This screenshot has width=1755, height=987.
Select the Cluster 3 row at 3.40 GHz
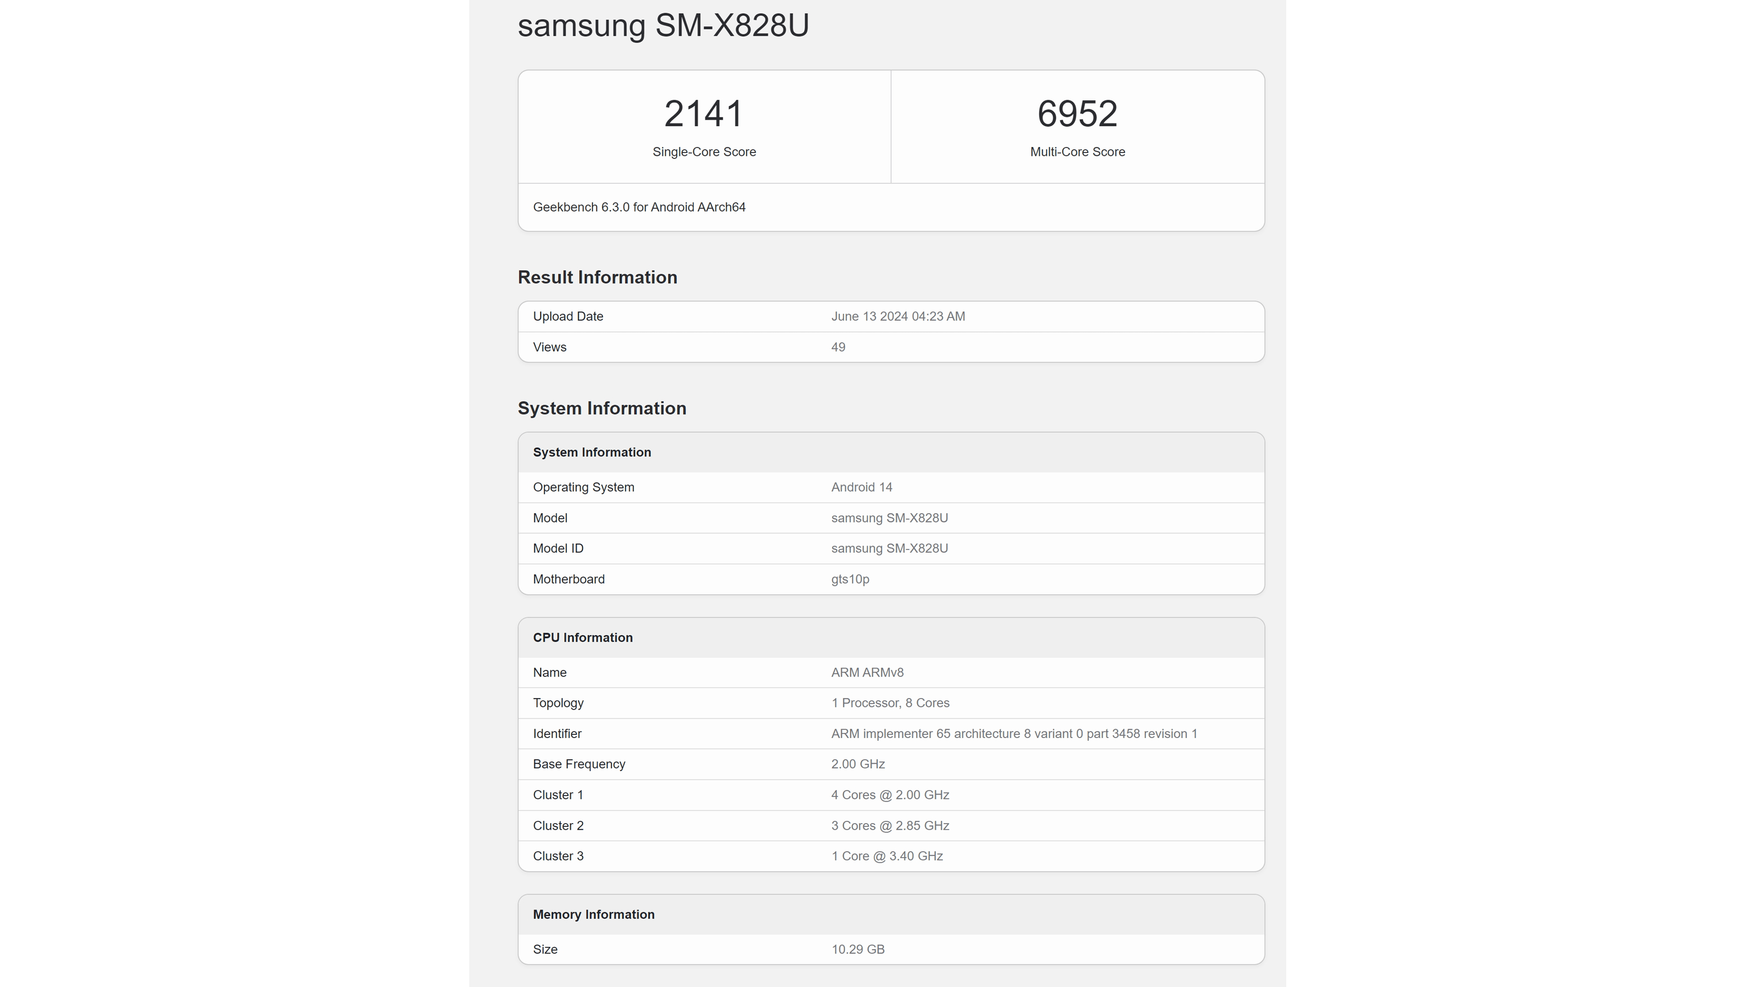(887, 855)
